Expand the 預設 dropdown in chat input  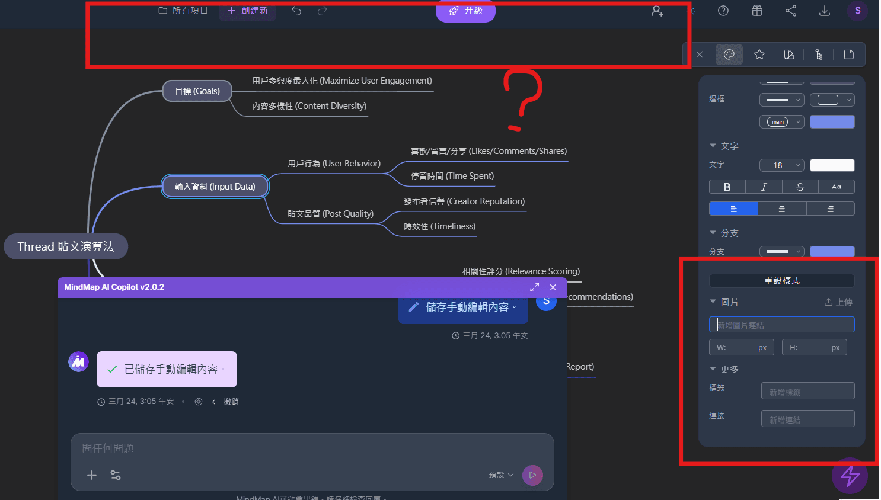pos(501,475)
